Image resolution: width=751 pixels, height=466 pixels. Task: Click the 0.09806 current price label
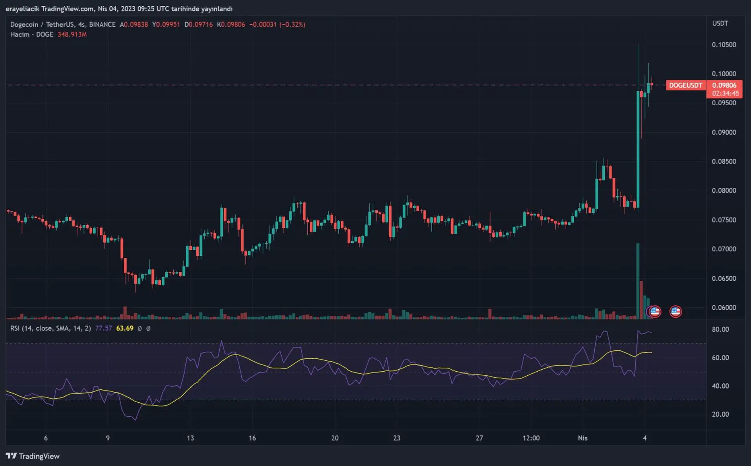(x=724, y=85)
